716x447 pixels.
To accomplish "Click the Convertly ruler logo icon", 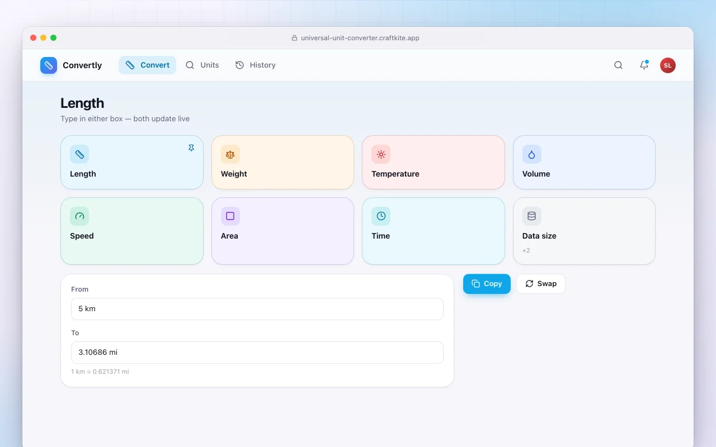I will pos(49,65).
